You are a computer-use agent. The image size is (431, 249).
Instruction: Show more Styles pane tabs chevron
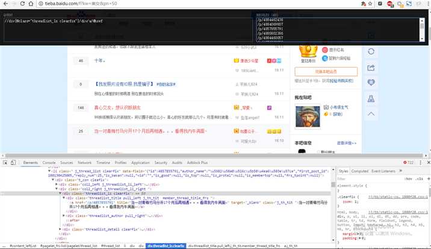pyautogui.click(x=400, y=171)
